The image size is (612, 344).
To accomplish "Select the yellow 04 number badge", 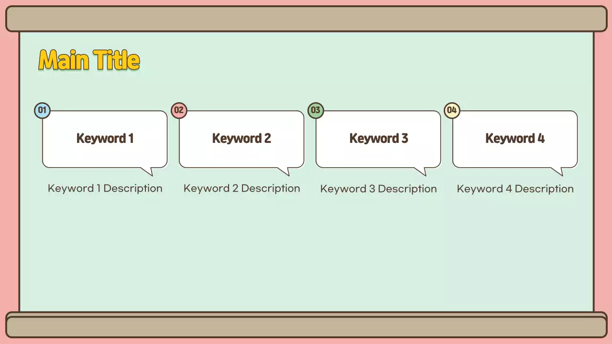I will click(x=452, y=111).
